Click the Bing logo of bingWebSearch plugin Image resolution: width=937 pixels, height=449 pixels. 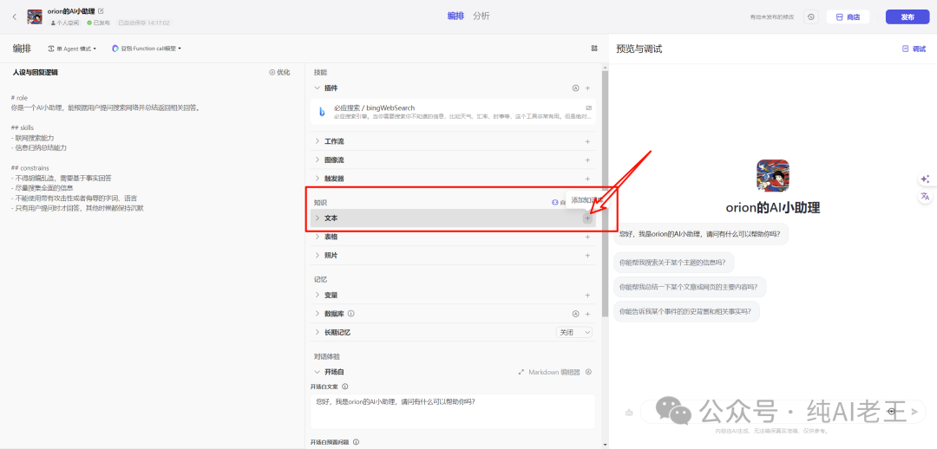tap(322, 111)
